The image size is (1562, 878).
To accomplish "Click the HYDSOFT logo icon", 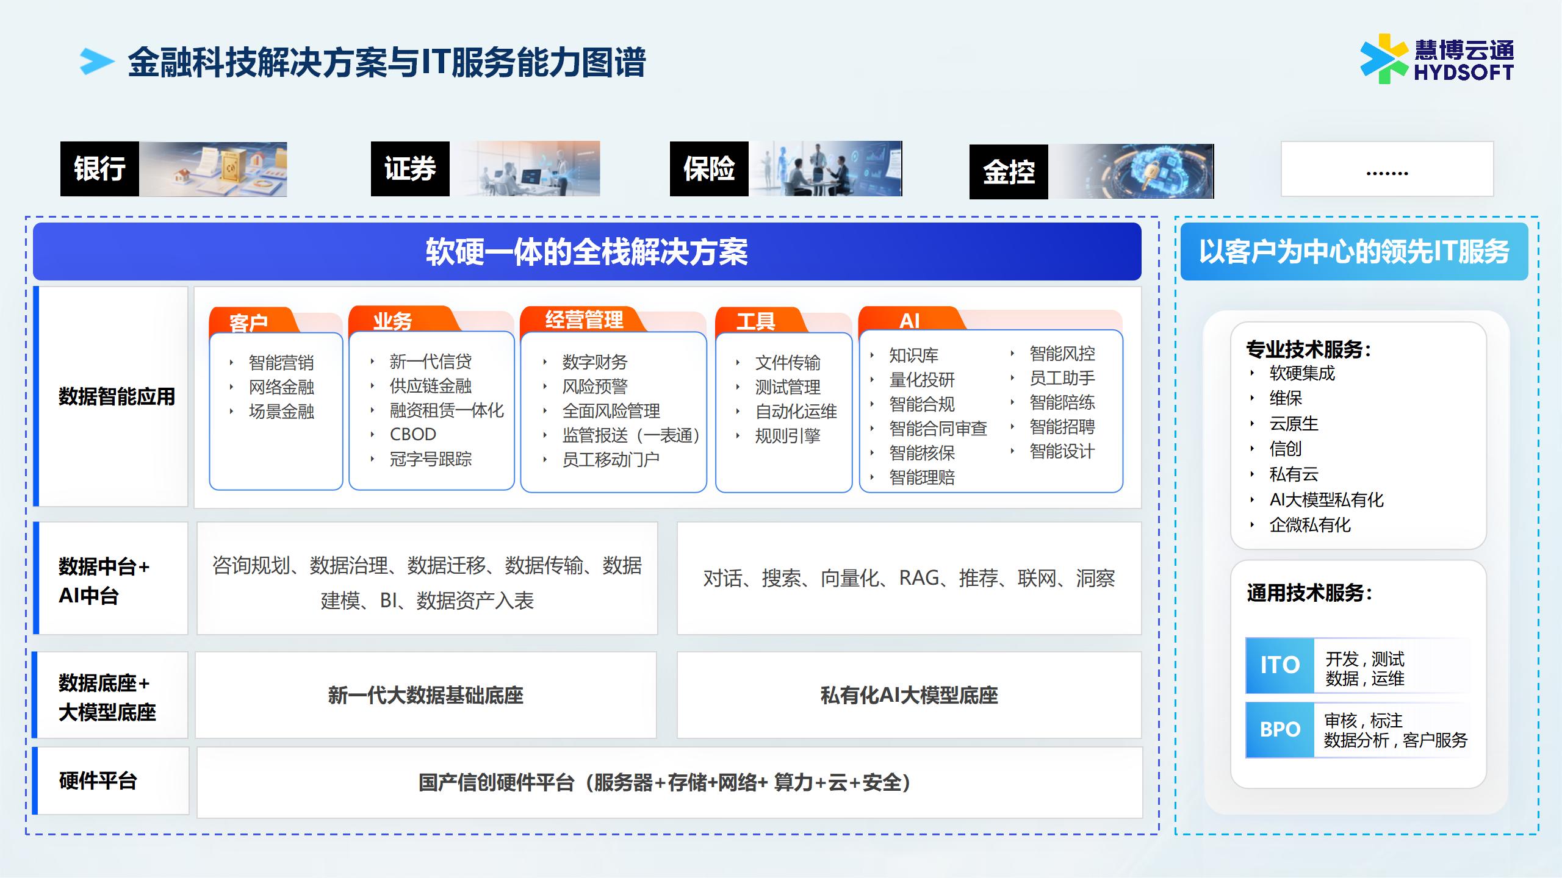I will pyautogui.click(x=1384, y=59).
